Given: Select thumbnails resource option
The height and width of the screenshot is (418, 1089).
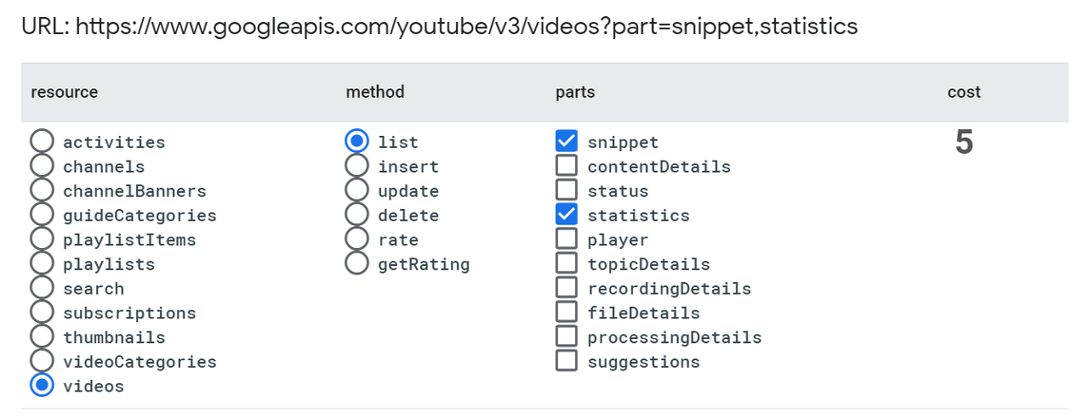Looking at the screenshot, I should 42,337.
